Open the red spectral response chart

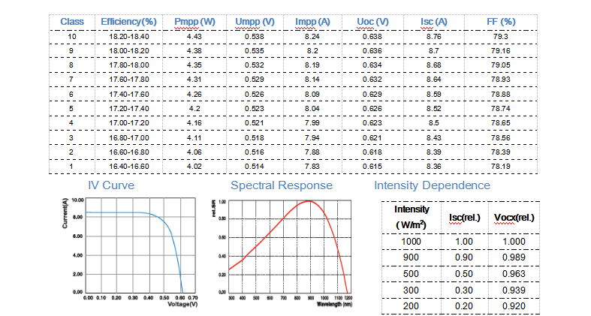(x=289, y=248)
